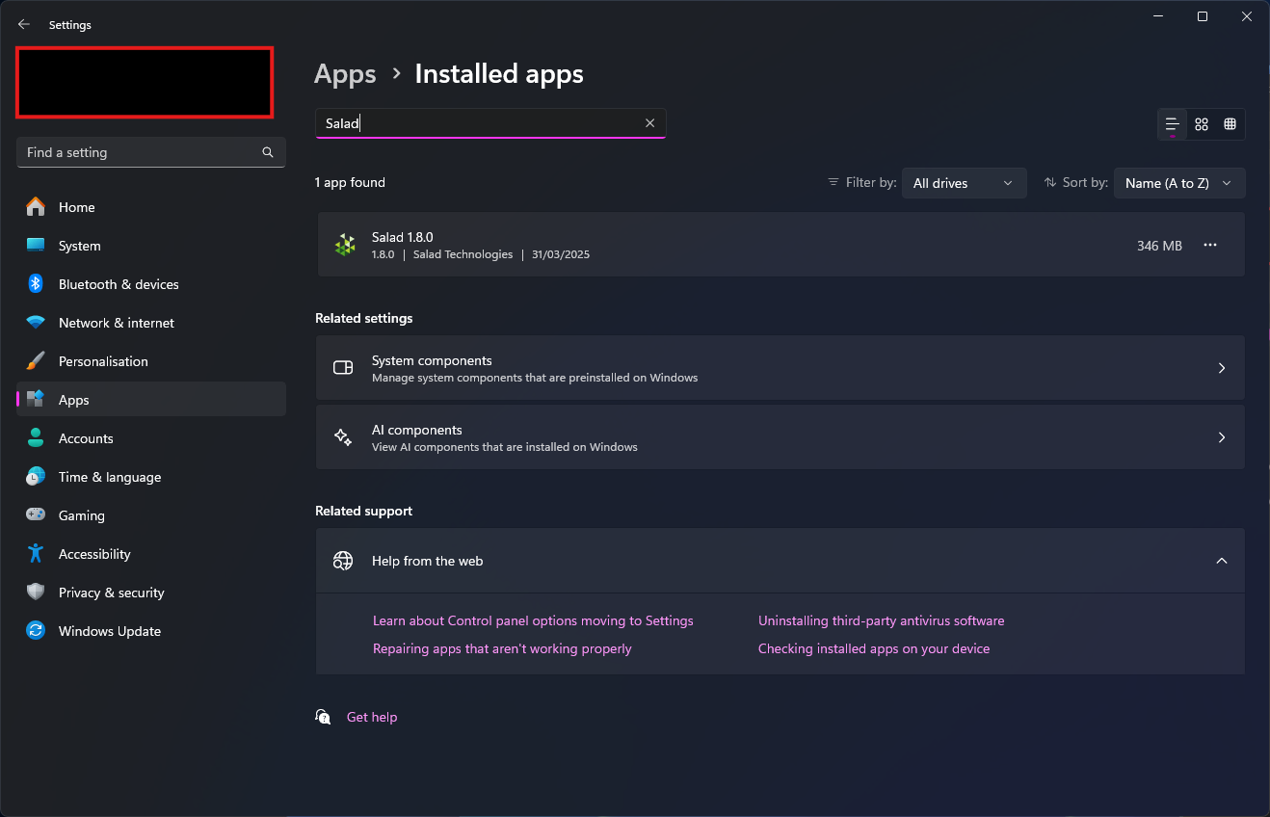This screenshot has height=817, width=1270.
Task: Open Checking installed apps on your device
Action: [x=874, y=648]
